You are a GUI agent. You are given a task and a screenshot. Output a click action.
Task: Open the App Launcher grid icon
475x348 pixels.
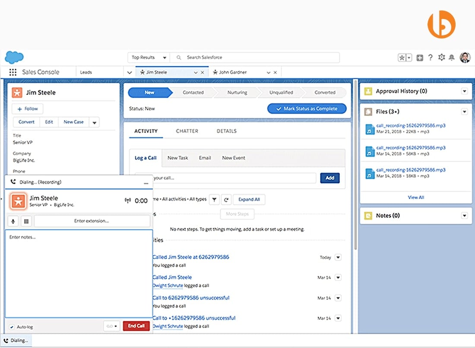click(x=13, y=72)
